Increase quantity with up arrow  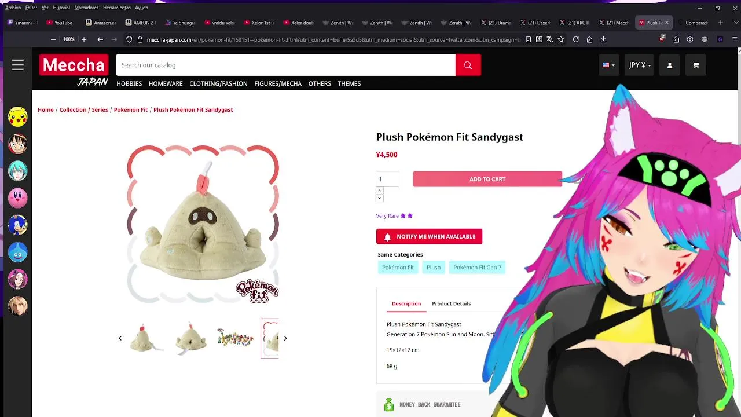click(380, 191)
